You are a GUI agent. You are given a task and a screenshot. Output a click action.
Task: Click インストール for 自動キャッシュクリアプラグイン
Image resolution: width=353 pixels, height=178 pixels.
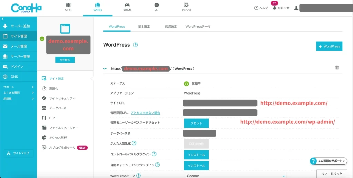pyautogui.click(x=196, y=166)
